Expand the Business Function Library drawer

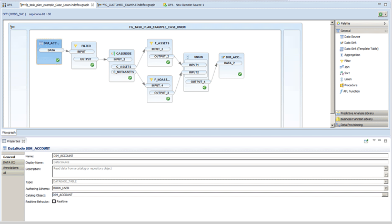click(x=356, y=119)
